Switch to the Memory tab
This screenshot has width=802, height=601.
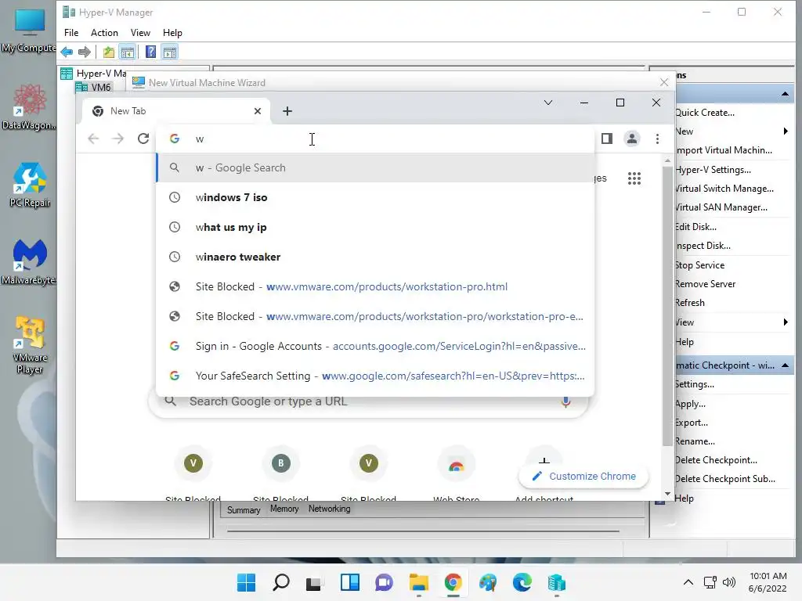point(284,509)
